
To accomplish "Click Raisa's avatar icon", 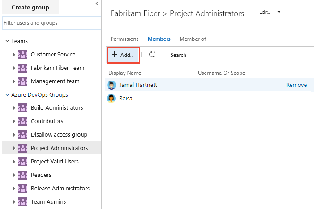I will [112, 99].
